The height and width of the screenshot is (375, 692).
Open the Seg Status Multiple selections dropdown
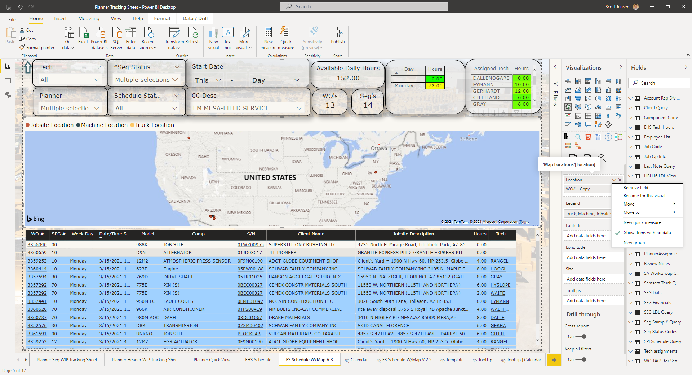(x=146, y=80)
